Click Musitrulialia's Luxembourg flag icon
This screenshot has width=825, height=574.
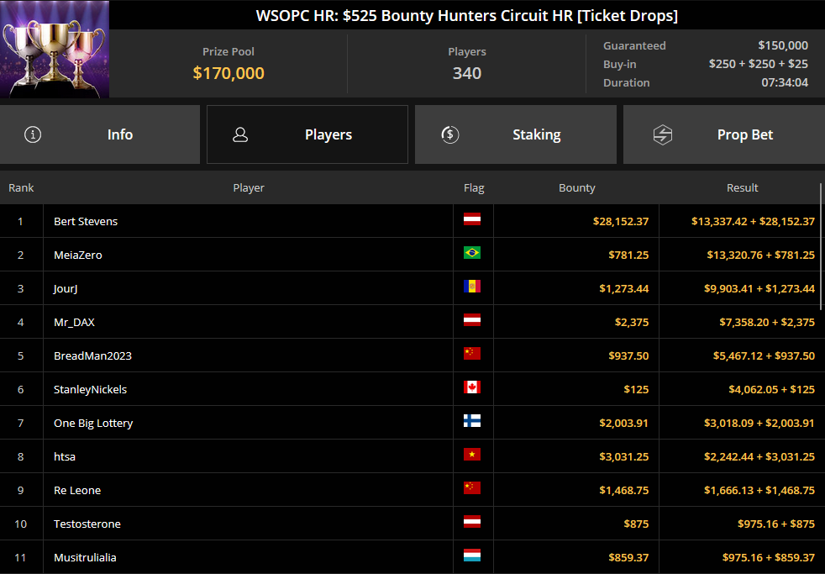tap(472, 556)
